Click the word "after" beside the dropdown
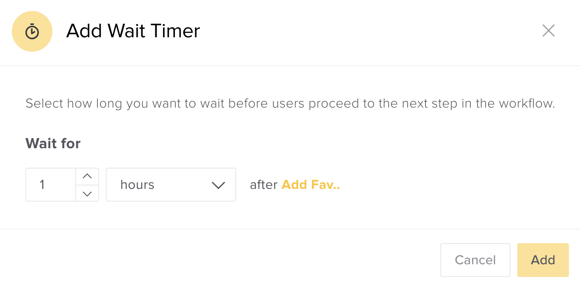 (263, 185)
